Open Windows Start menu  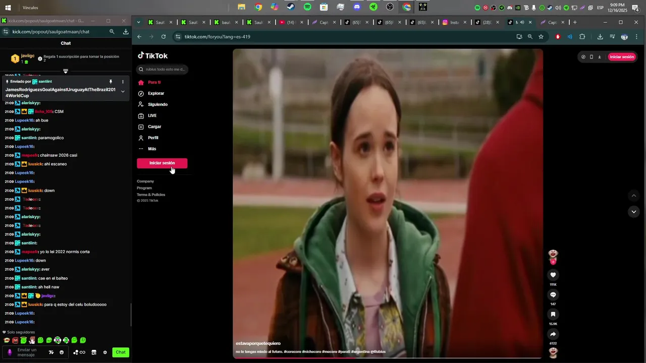(8, 7)
